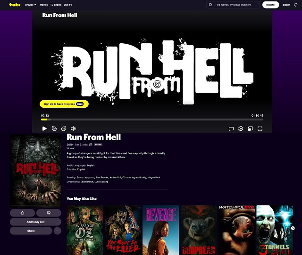Click the search magnifier icon
The width and height of the screenshot is (302, 255).
pyautogui.click(x=210, y=5)
